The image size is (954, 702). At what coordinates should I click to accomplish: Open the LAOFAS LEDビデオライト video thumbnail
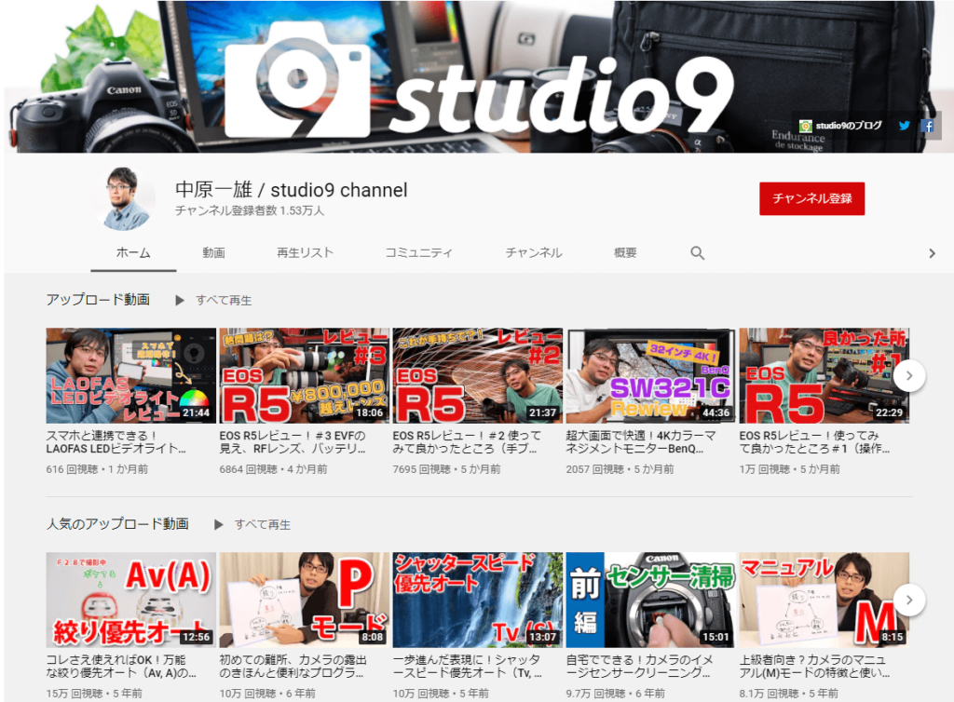(x=130, y=375)
